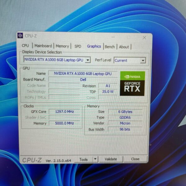Open the Perf Level dropdown arrow
186x186 pixels.
tap(143, 60)
